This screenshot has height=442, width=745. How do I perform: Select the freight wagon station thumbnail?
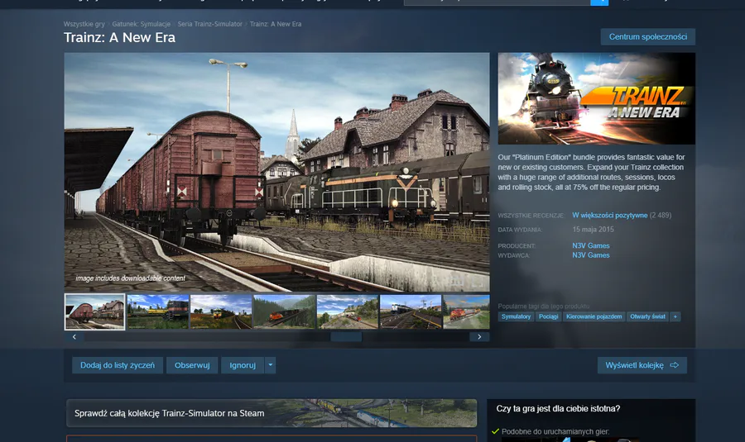[x=94, y=311]
